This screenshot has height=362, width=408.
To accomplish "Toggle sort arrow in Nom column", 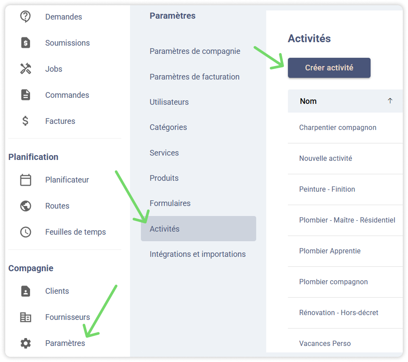I will coord(390,101).
